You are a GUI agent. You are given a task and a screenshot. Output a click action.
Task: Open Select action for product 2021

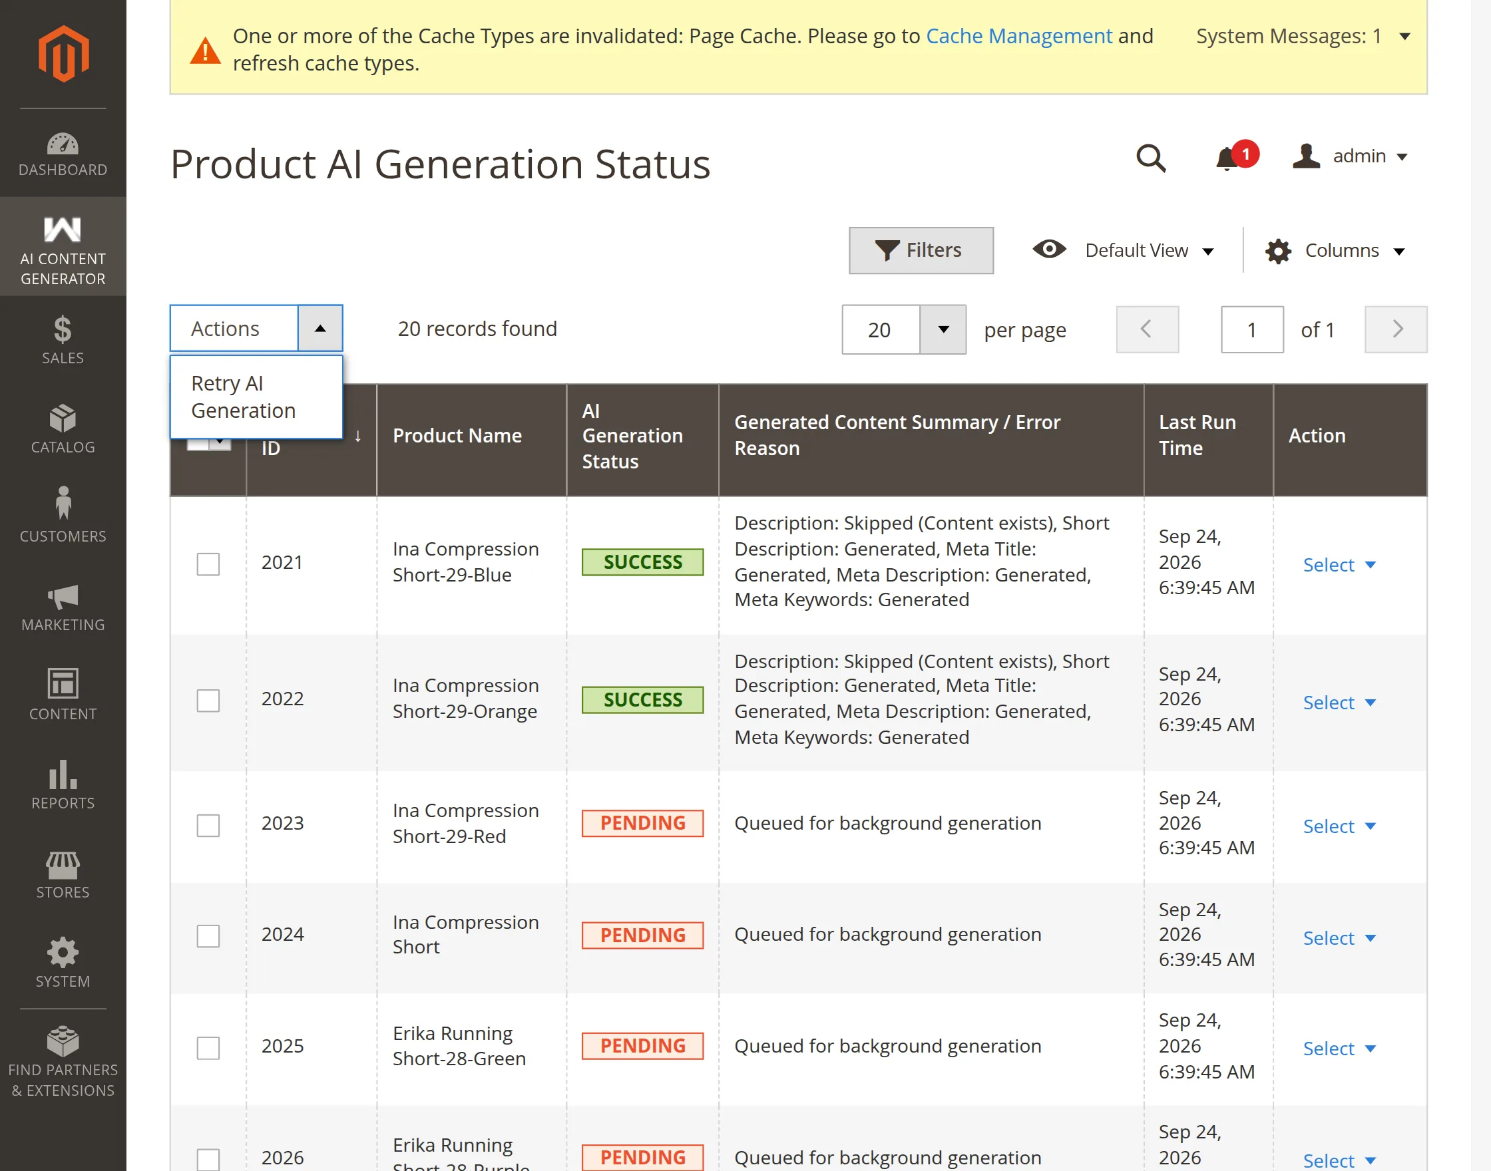point(1339,565)
